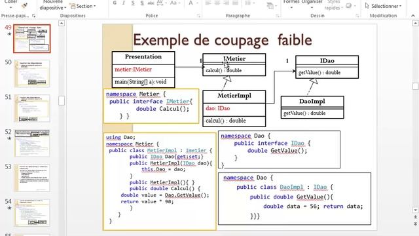This screenshot has width=419, height=236.
Task: Open Presse-papiers dialog launcher
Action: tap(33, 16)
